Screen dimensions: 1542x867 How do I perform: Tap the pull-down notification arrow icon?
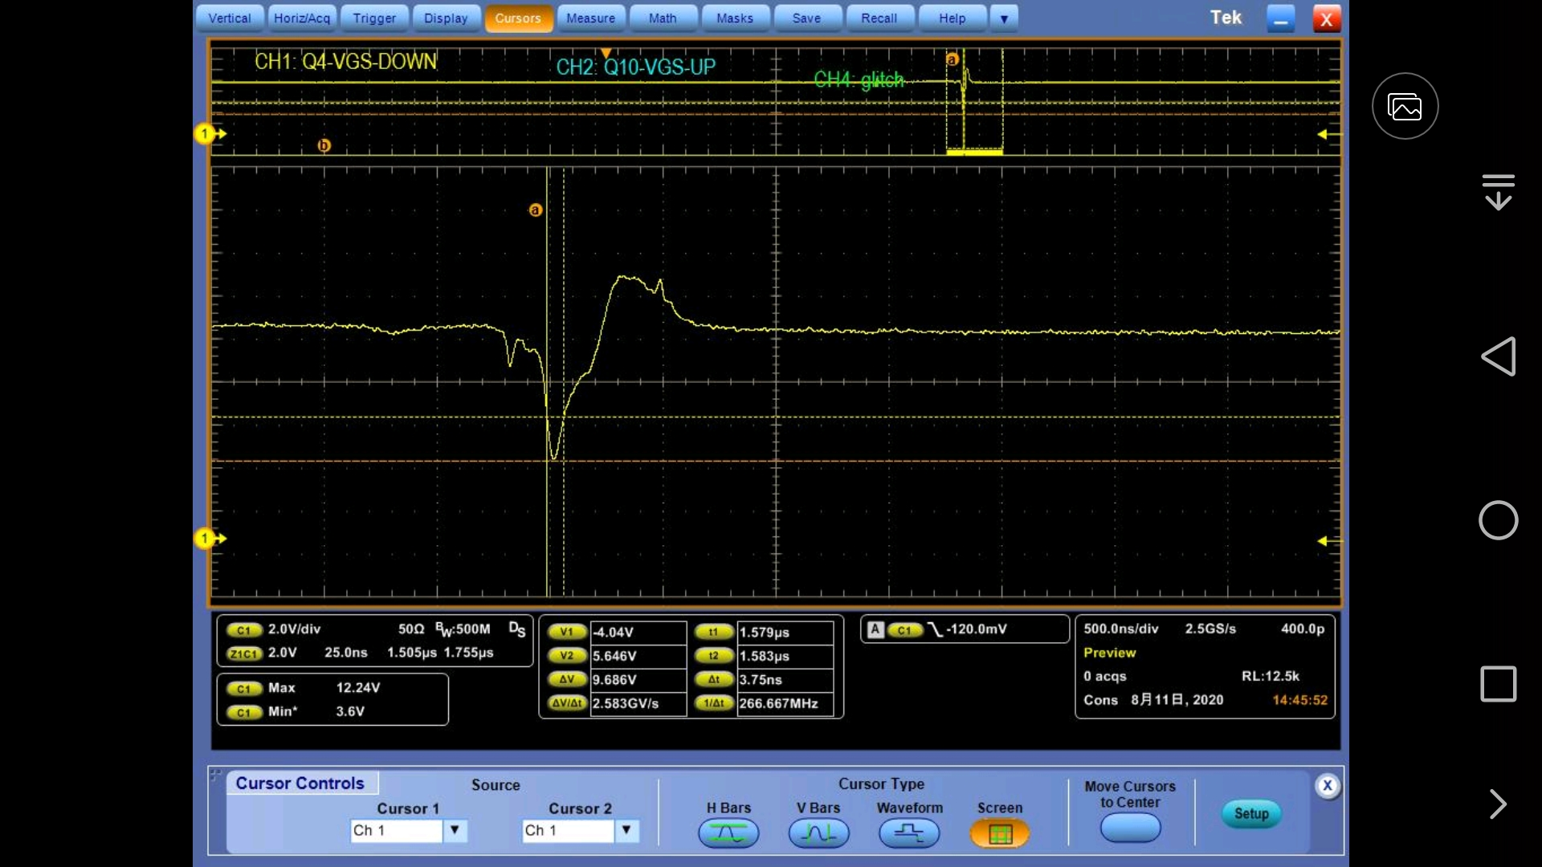1498,192
